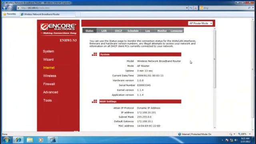Screen dimensions: 256x144
Task: Click the Serial Number value 030003345
Action: coord(144,85)
